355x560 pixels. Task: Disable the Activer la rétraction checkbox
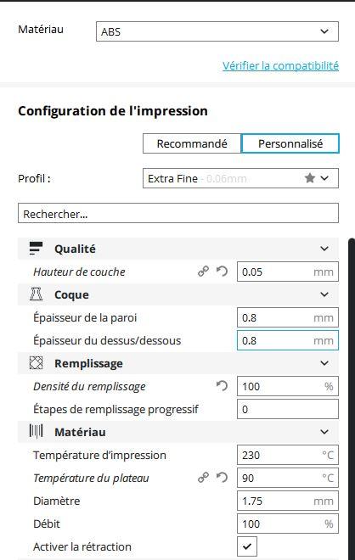(x=247, y=546)
